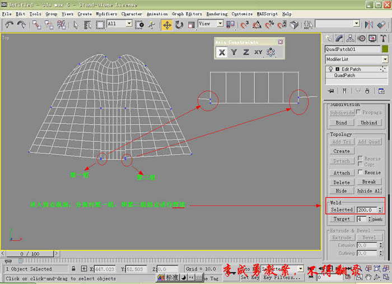The height and width of the screenshot is (284, 392).
Task: Open the Customize menu
Action: click(242, 14)
